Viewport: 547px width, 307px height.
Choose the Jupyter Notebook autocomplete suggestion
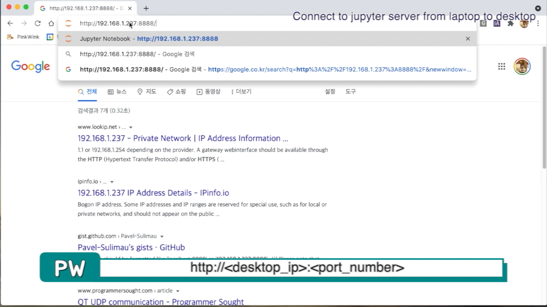267,38
